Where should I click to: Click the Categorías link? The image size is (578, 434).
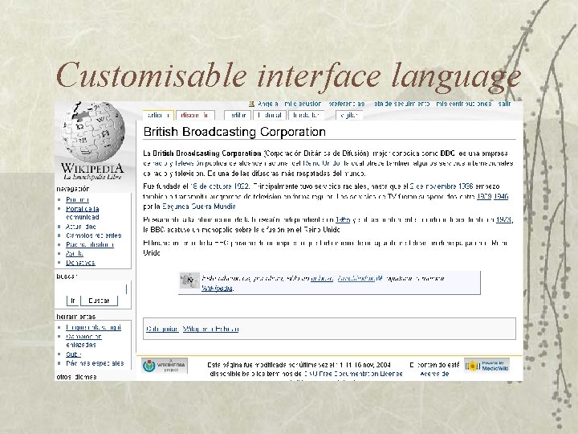162,329
